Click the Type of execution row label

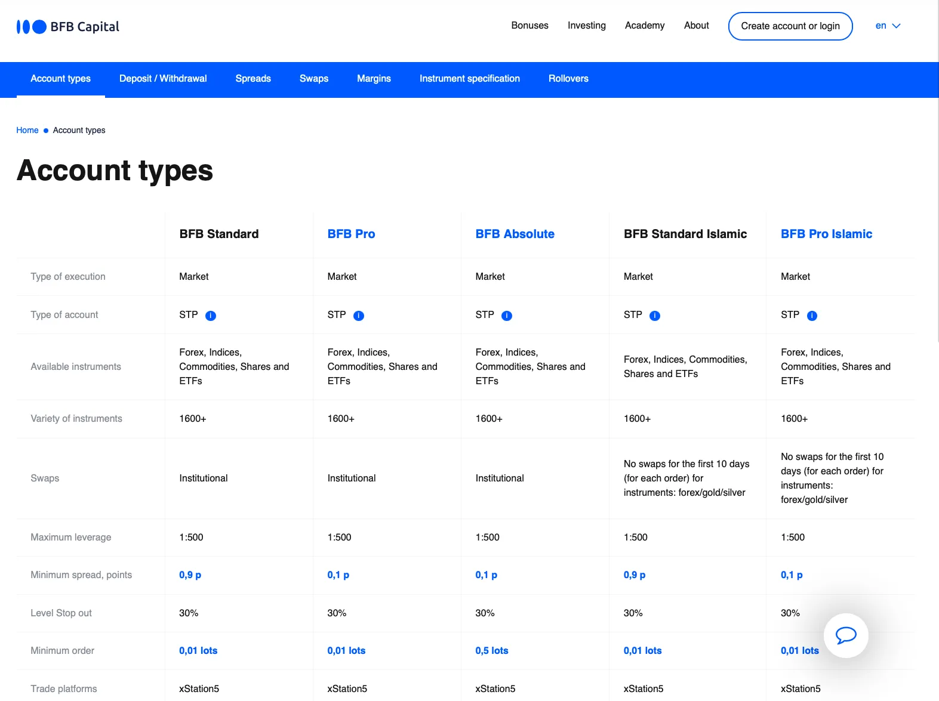[x=68, y=277]
